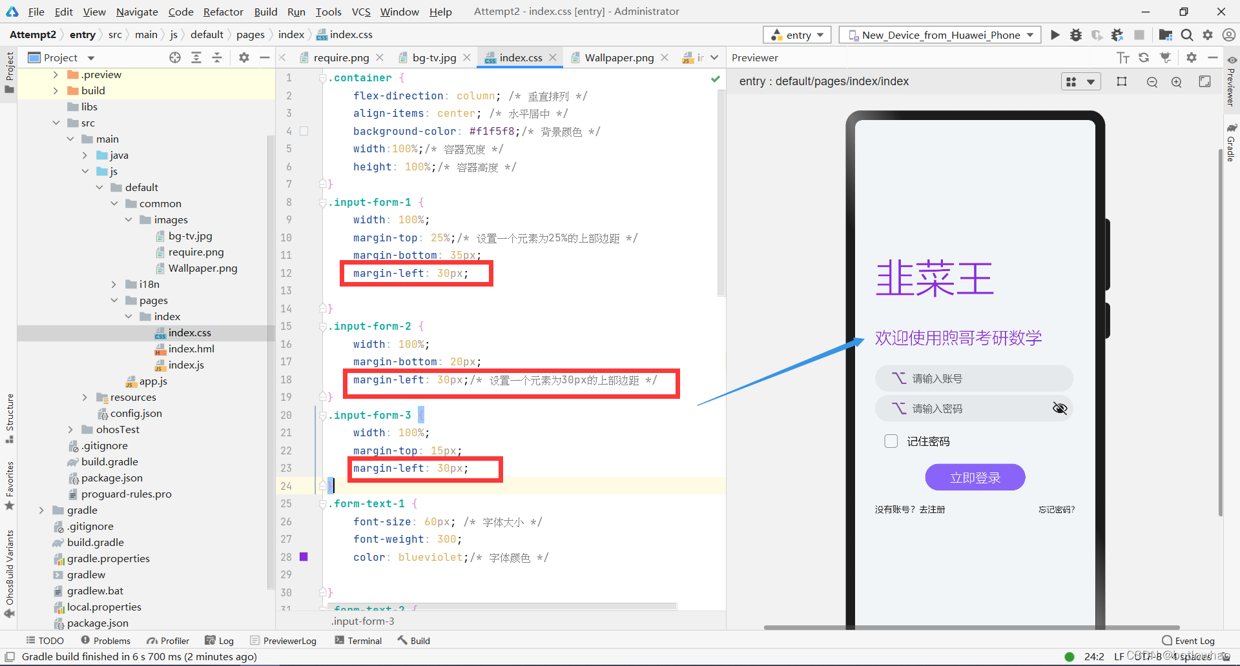
Task: Open the Structure side tool window
Action: tap(9, 418)
